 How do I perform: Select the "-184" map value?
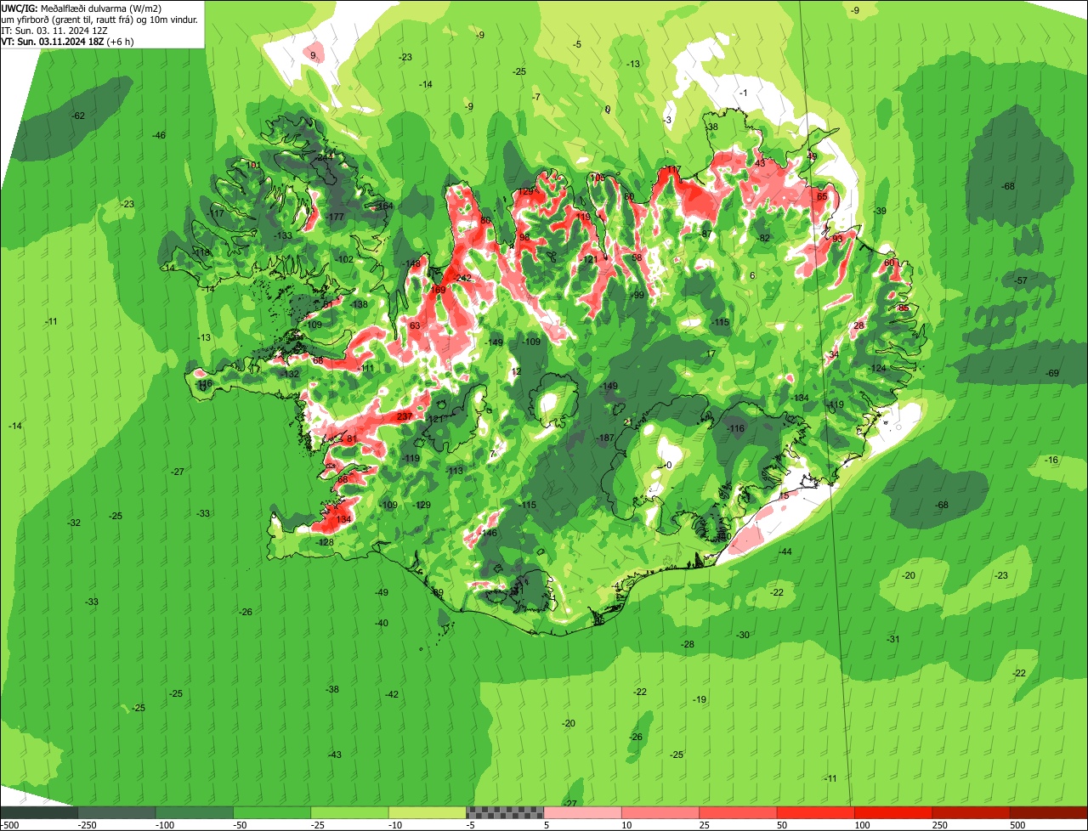click(x=800, y=399)
